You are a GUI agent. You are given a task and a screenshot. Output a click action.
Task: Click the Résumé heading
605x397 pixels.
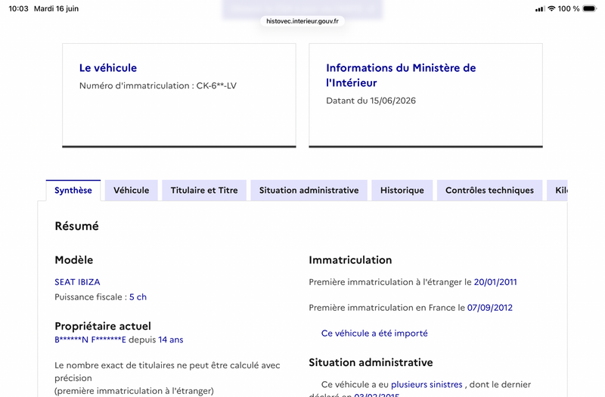pyautogui.click(x=77, y=226)
